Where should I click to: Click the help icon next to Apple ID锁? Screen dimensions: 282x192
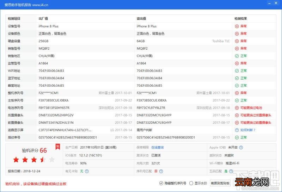(241, 147)
